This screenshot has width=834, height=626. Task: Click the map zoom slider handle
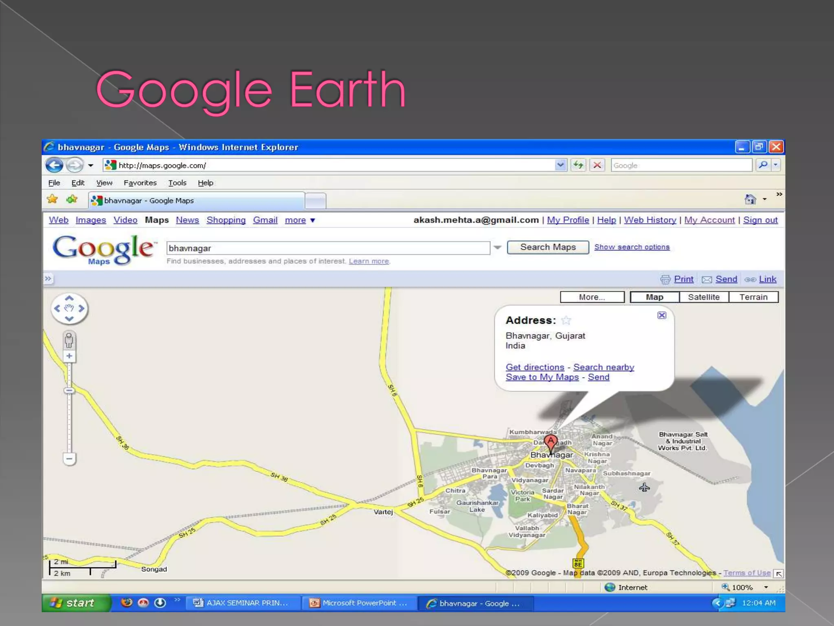69,390
